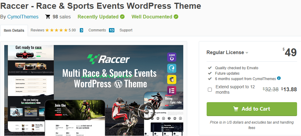301x136 pixels.
Task: Click 'Join the Ride' preview screen
Action: pyautogui.click(x=75, y=110)
